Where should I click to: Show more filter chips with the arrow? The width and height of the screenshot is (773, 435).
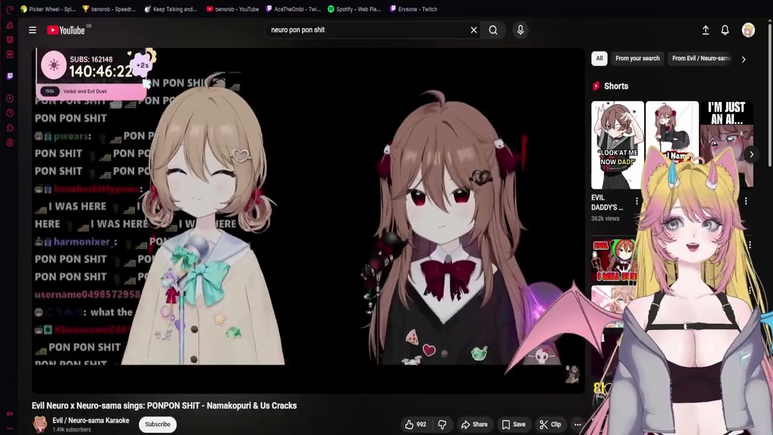click(x=743, y=59)
